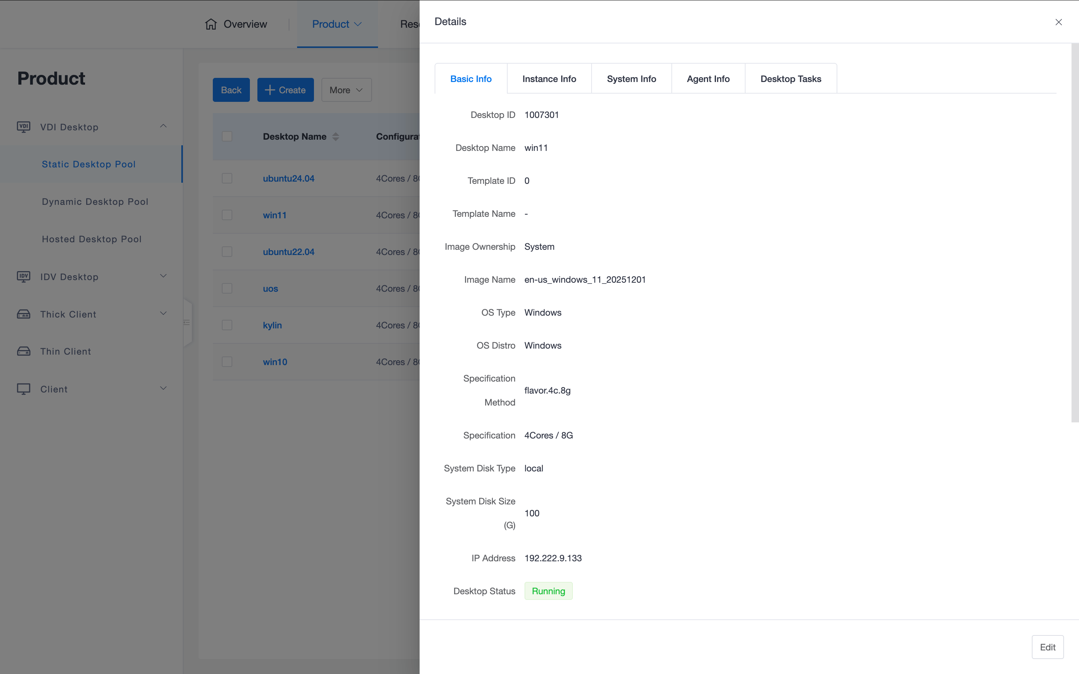Collapse the VDI Desktop menu chevron
1079x674 pixels.
(163, 126)
